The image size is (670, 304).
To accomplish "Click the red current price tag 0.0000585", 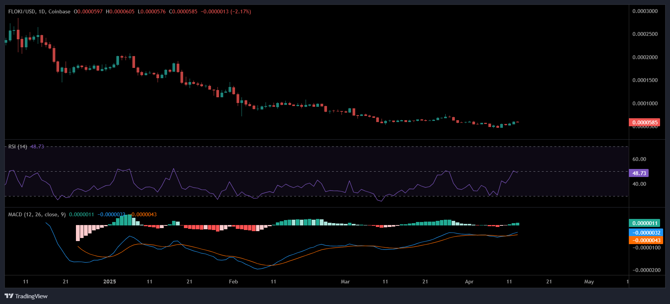I will click(x=644, y=122).
